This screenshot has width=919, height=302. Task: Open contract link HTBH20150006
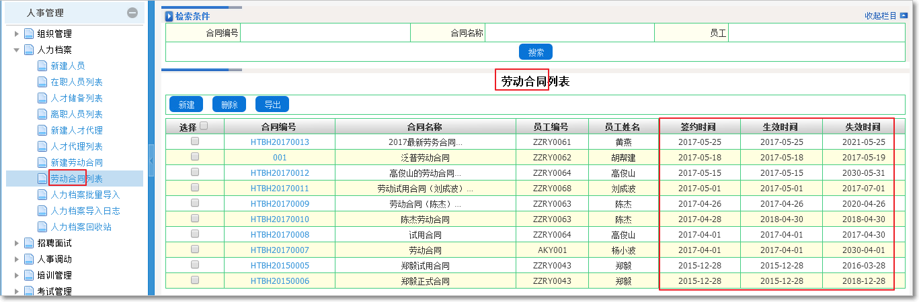280,281
